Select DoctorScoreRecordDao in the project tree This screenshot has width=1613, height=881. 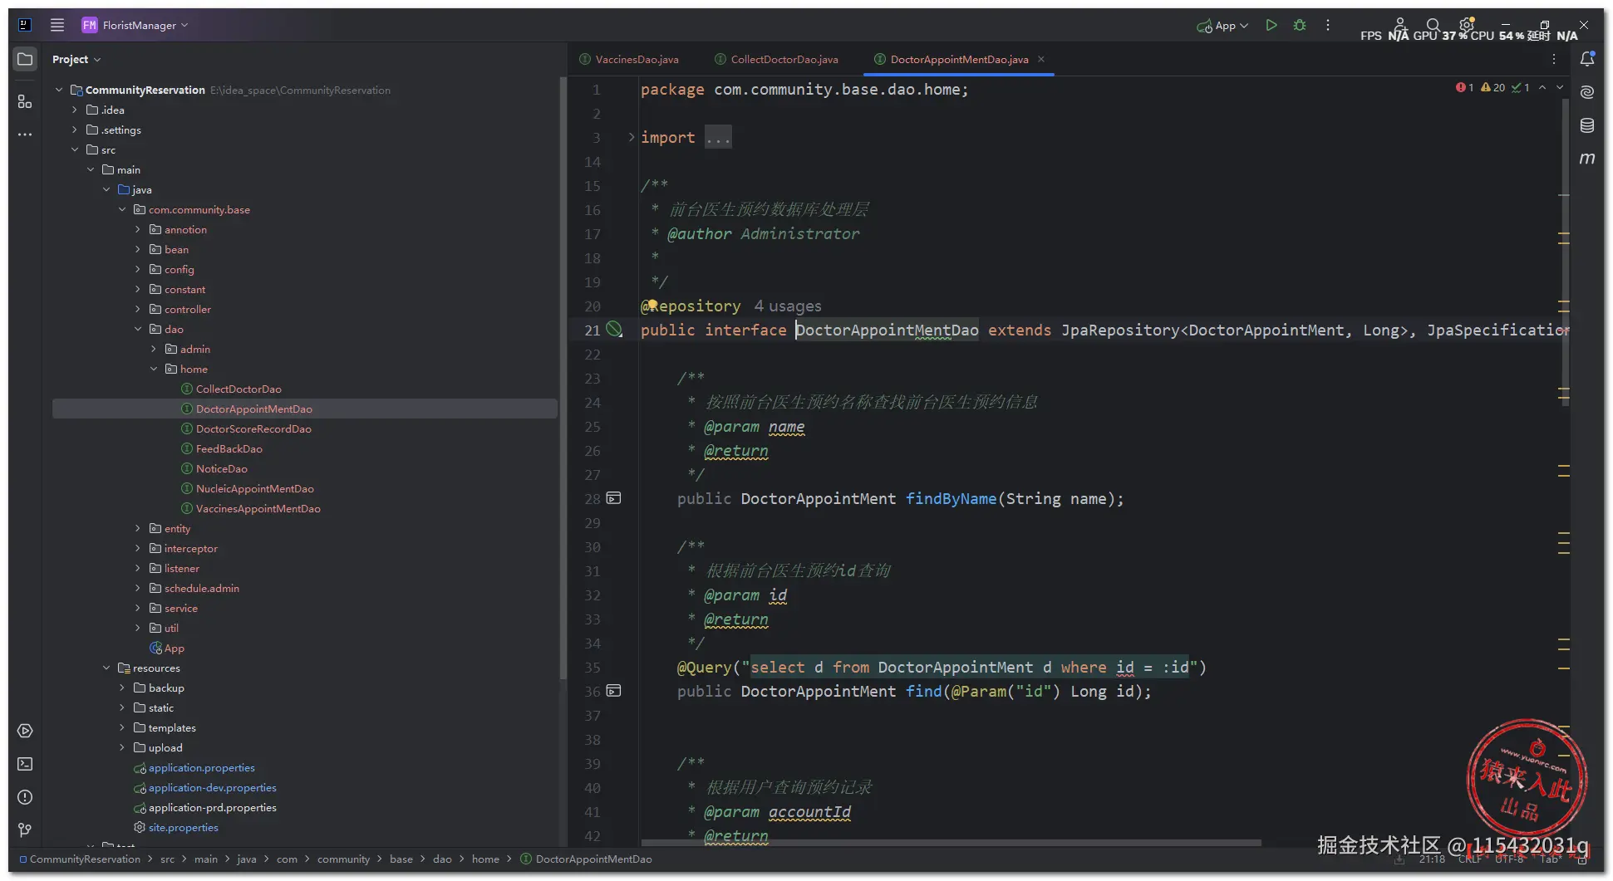point(253,428)
